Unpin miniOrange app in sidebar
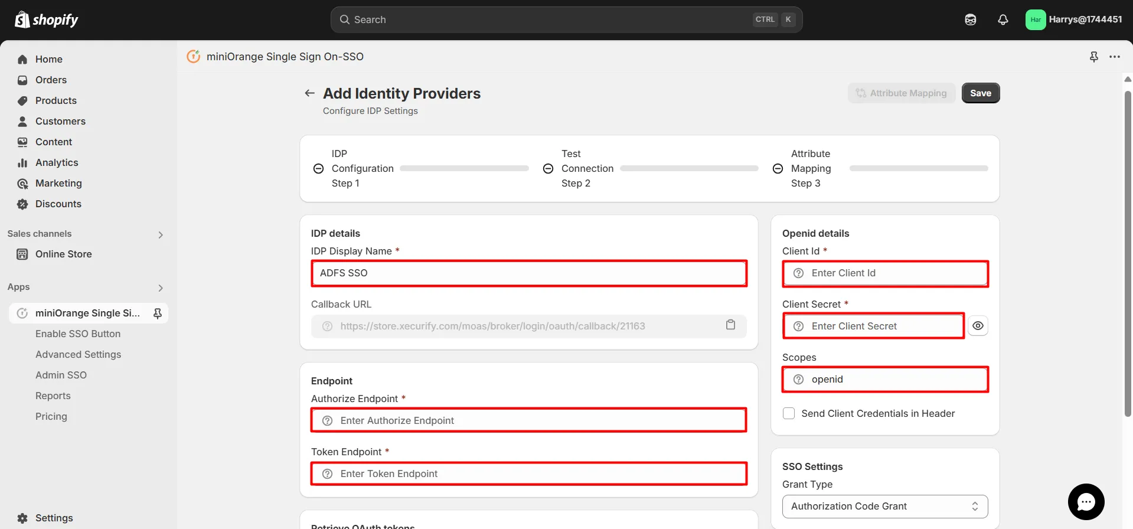This screenshot has height=529, width=1133. pos(158,313)
